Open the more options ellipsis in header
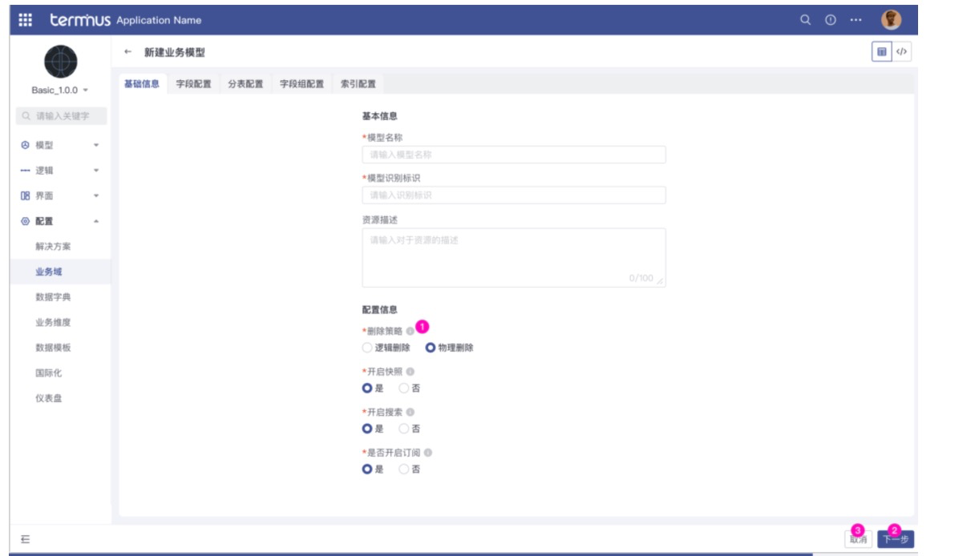This screenshot has width=975, height=556. pos(856,20)
